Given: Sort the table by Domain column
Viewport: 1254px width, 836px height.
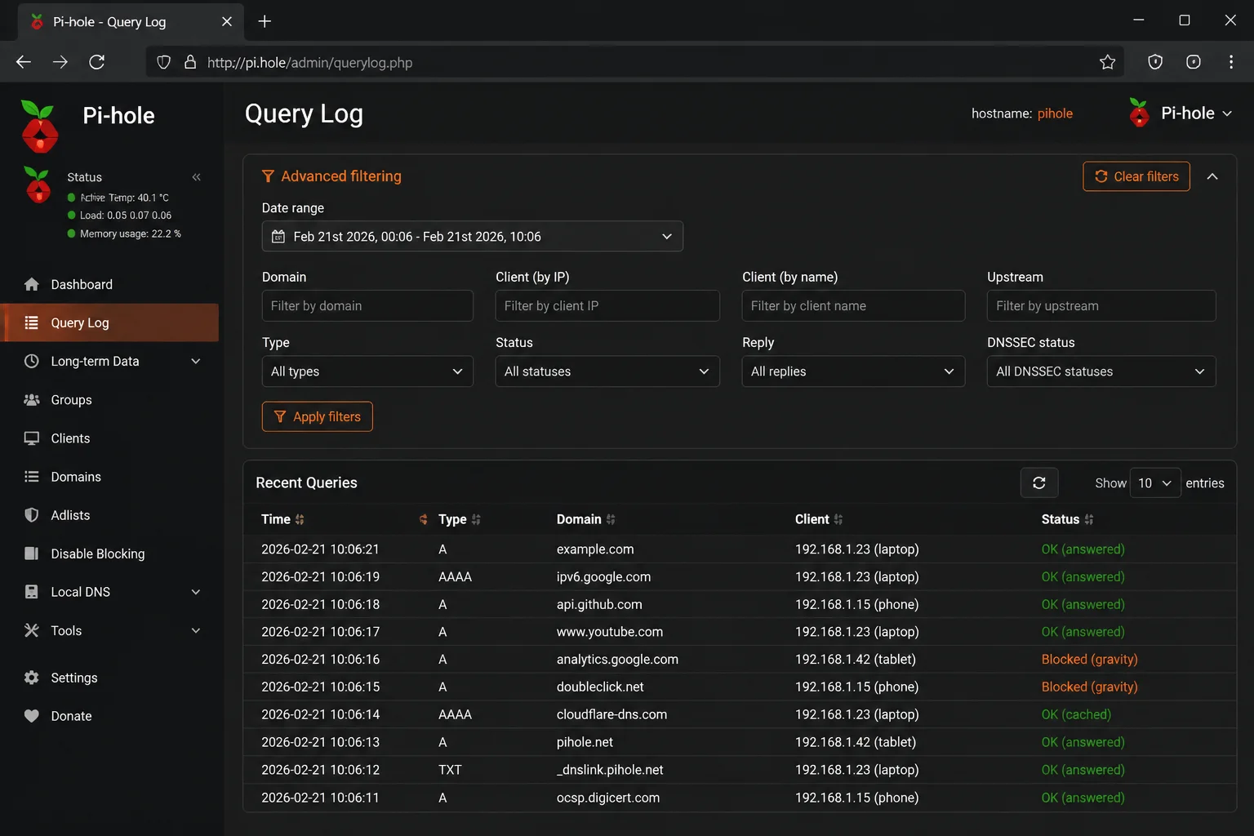Looking at the screenshot, I should click(x=586, y=519).
